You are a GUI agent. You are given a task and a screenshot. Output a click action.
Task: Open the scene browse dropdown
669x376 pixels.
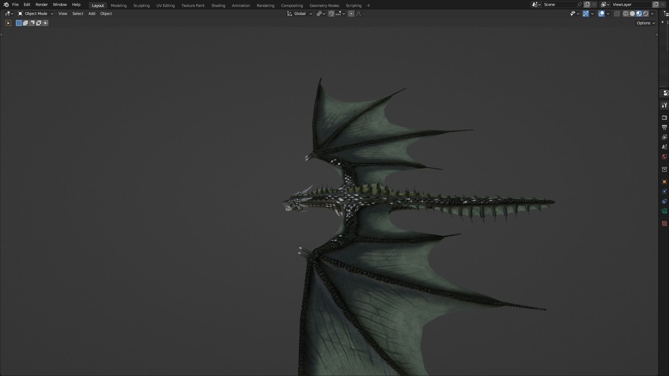(x=536, y=5)
